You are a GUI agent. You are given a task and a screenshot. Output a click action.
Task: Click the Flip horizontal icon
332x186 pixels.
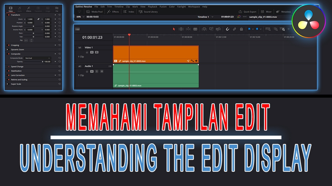[26, 40]
